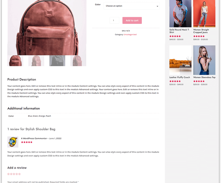Select the dark gray backpack gallery thumbnail

coord(57,61)
